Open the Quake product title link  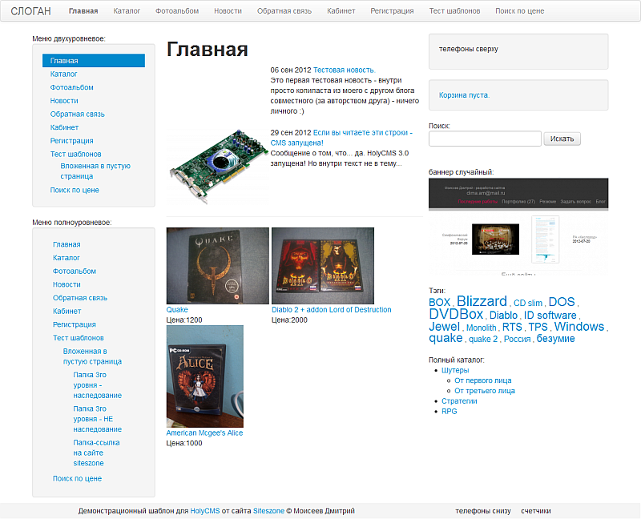pos(177,310)
